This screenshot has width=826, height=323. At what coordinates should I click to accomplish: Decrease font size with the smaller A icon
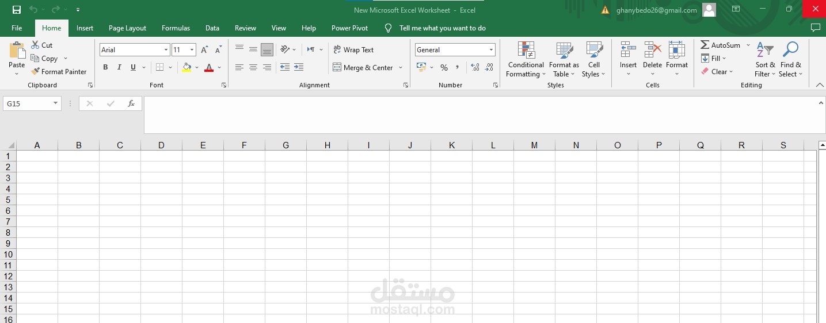click(x=218, y=50)
